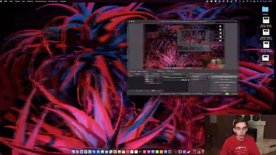Click the bottom Выход button in the OBS controls panel

click(x=224, y=90)
